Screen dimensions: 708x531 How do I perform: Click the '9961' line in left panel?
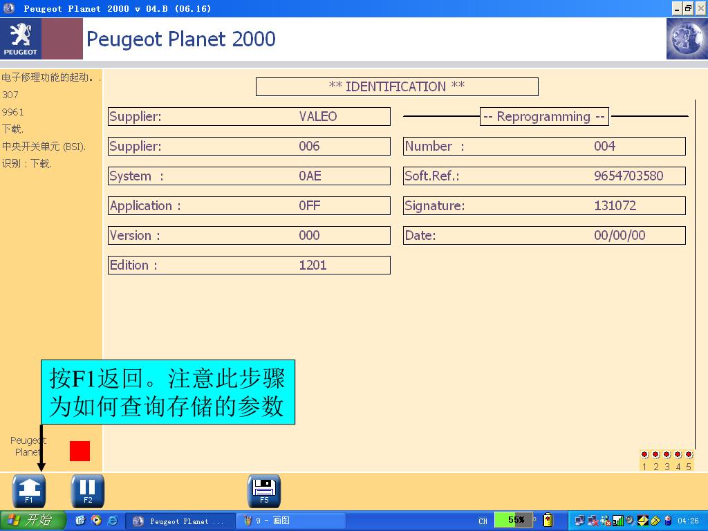click(12, 112)
